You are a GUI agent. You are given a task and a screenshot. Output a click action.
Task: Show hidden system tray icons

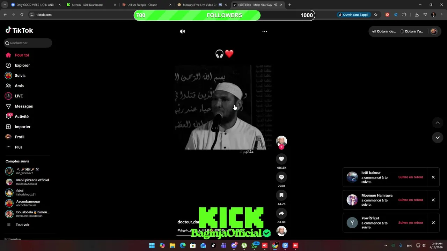pos(386,245)
